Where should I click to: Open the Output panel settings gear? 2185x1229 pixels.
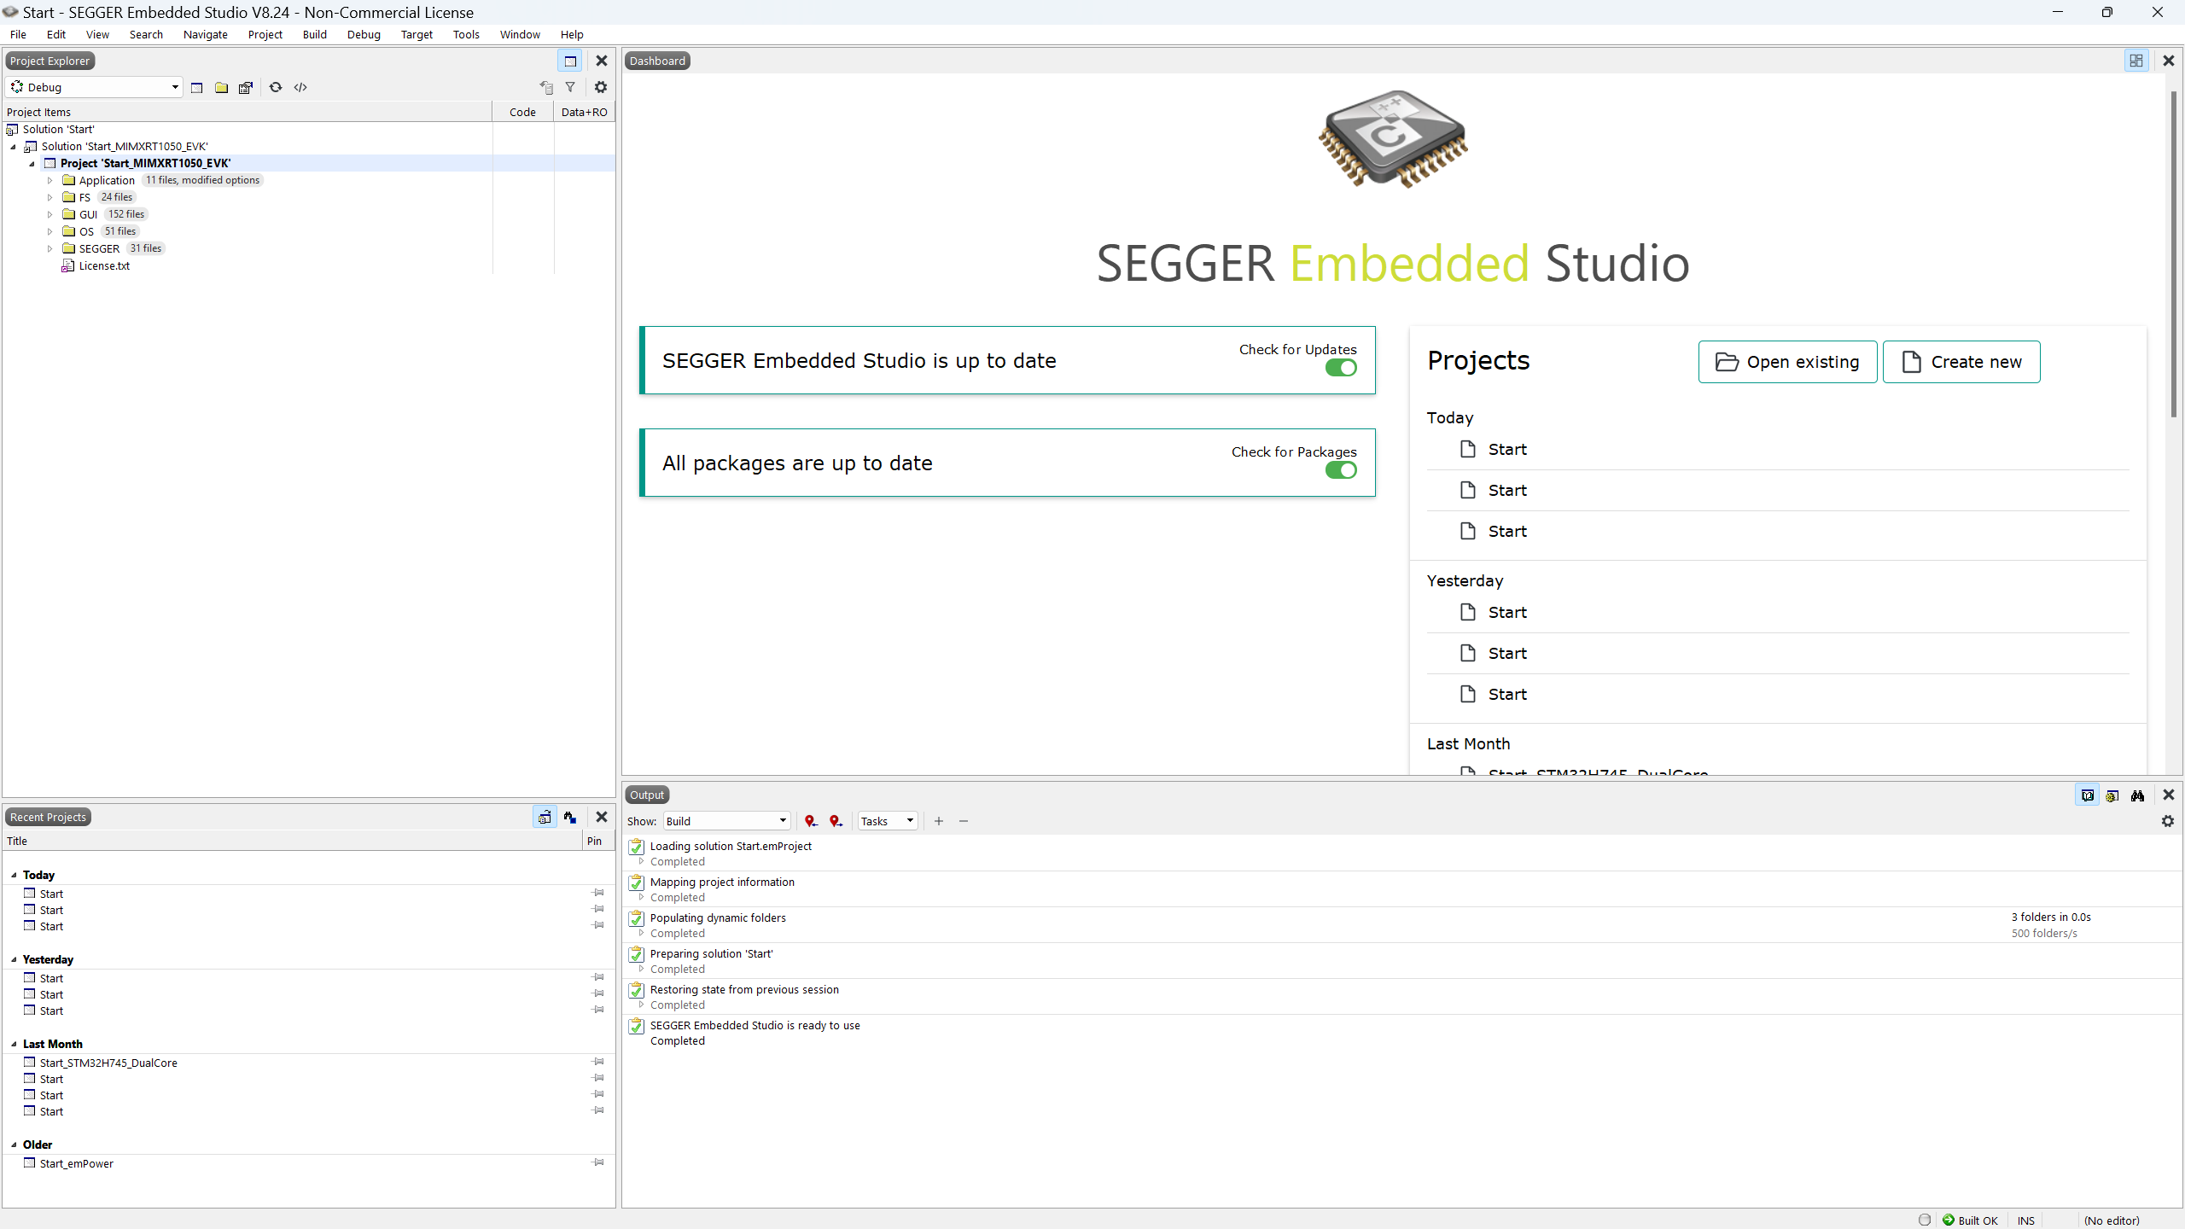[x=2168, y=821]
